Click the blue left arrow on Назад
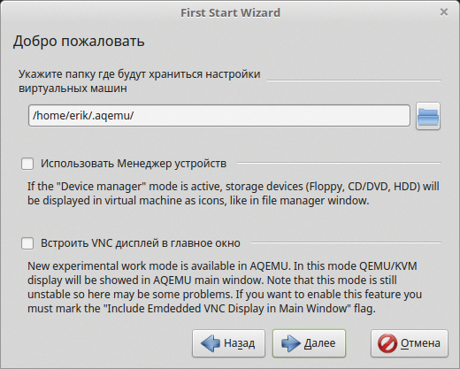This screenshot has height=369, width=460. pyautogui.click(x=211, y=343)
